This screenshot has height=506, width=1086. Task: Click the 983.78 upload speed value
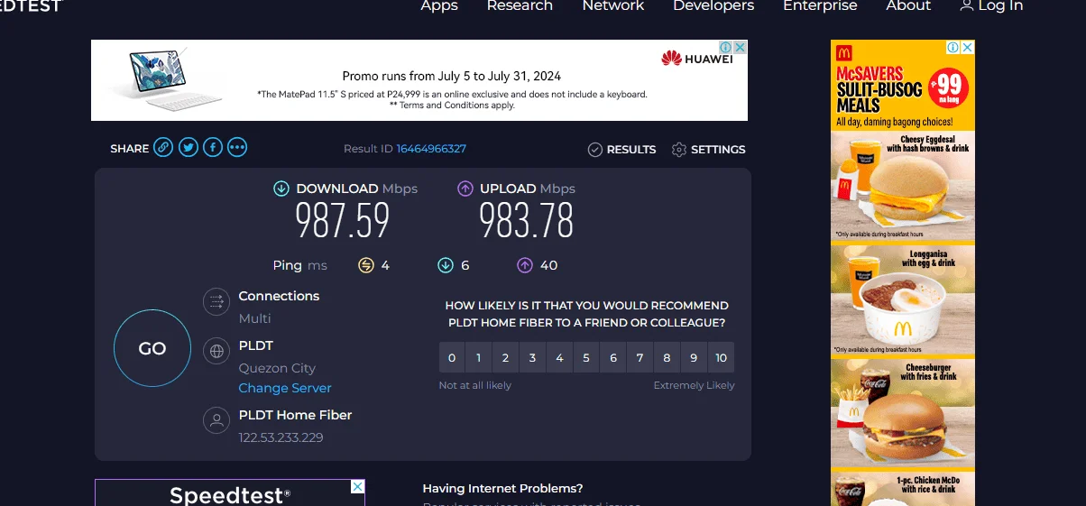coord(527,221)
